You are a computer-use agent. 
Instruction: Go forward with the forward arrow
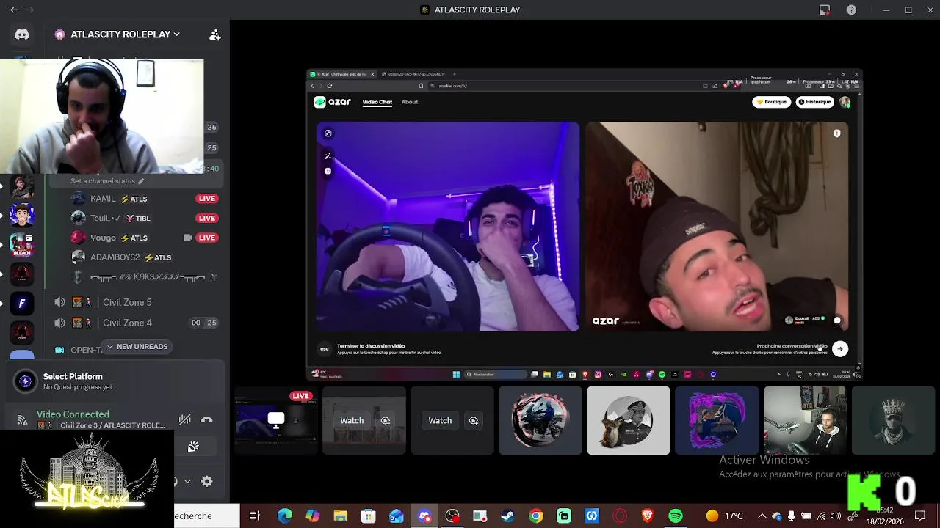(x=30, y=10)
